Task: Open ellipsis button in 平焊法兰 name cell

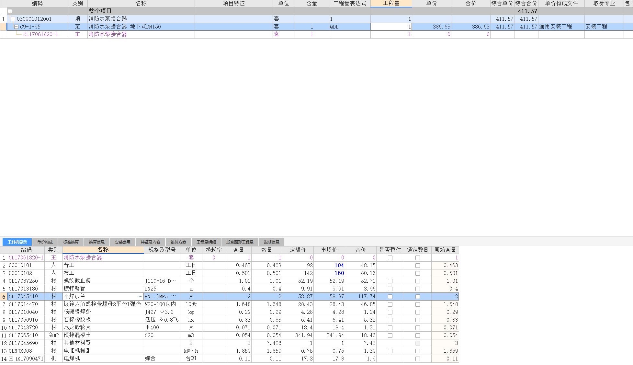Action: pyautogui.click(x=140, y=296)
